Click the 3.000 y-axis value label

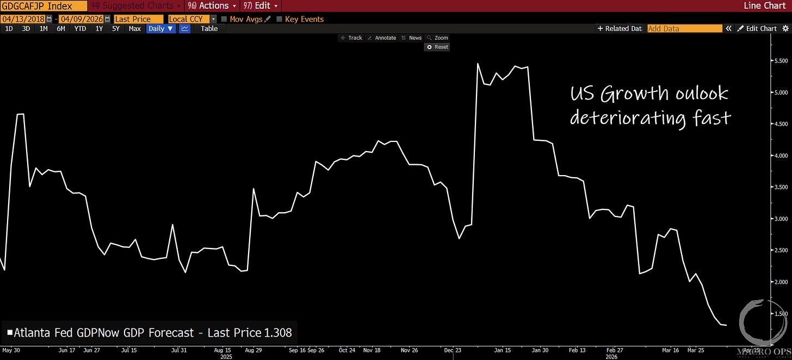[x=781, y=219]
